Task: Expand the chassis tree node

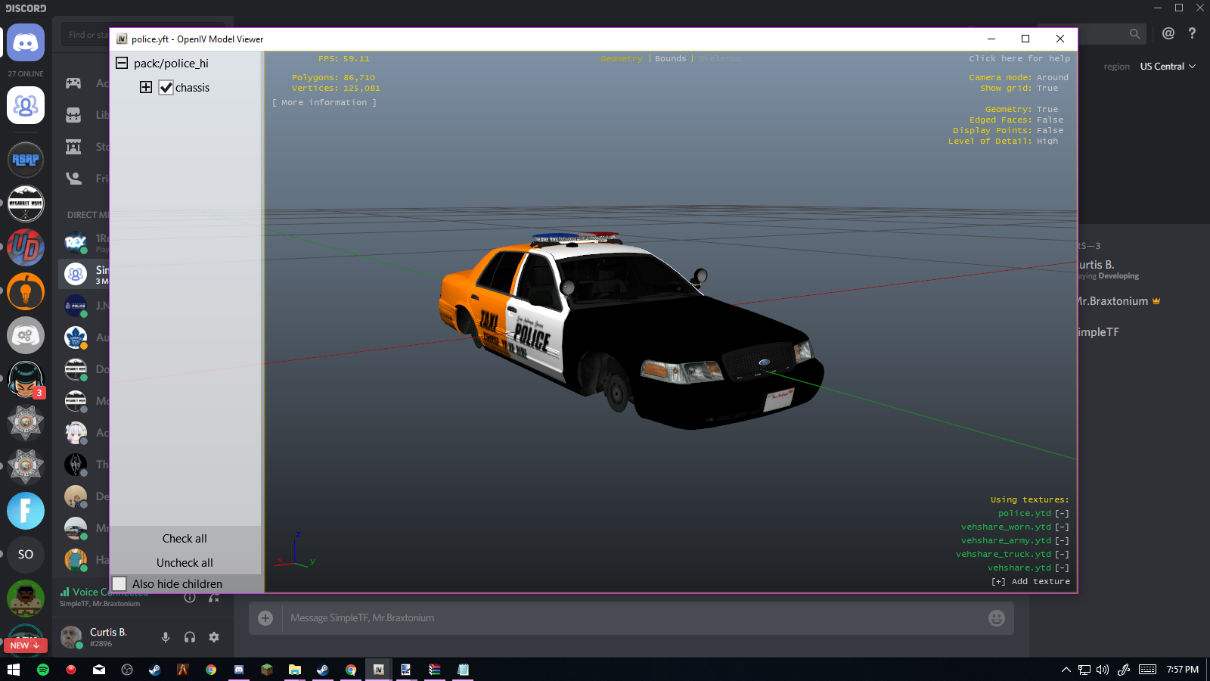Action: point(146,88)
